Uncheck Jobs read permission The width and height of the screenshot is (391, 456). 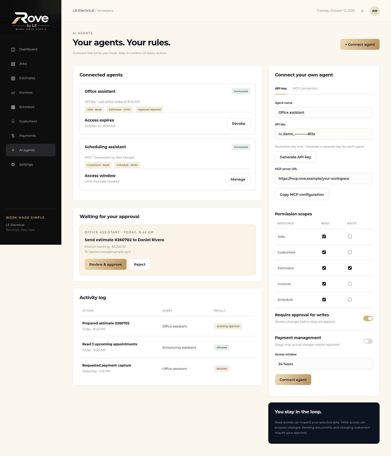[324, 237]
